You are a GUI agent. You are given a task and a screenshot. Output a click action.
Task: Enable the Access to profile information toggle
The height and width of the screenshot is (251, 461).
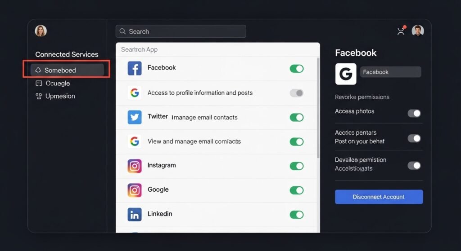coord(296,93)
